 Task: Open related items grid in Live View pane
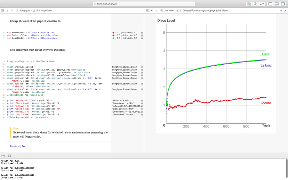point(147,11)
